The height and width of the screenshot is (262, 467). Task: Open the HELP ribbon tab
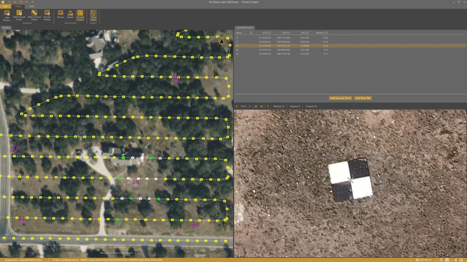[32, 6]
